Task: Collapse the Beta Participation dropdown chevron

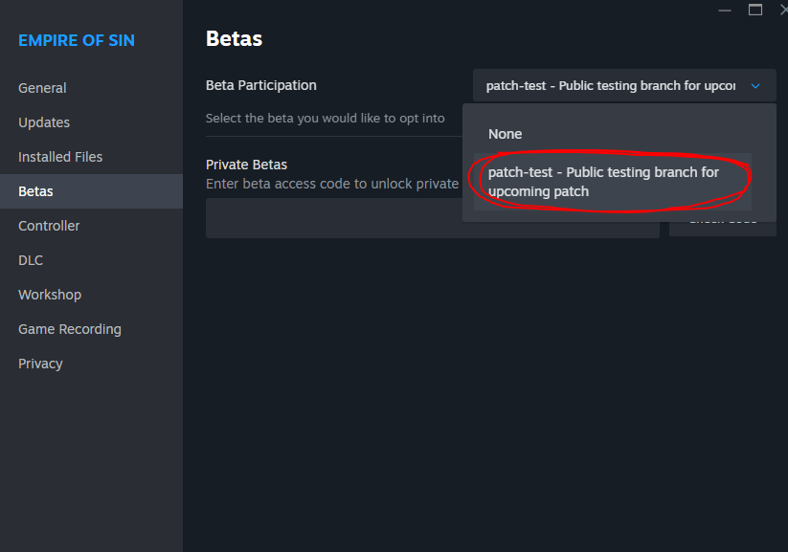Action: pos(755,86)
